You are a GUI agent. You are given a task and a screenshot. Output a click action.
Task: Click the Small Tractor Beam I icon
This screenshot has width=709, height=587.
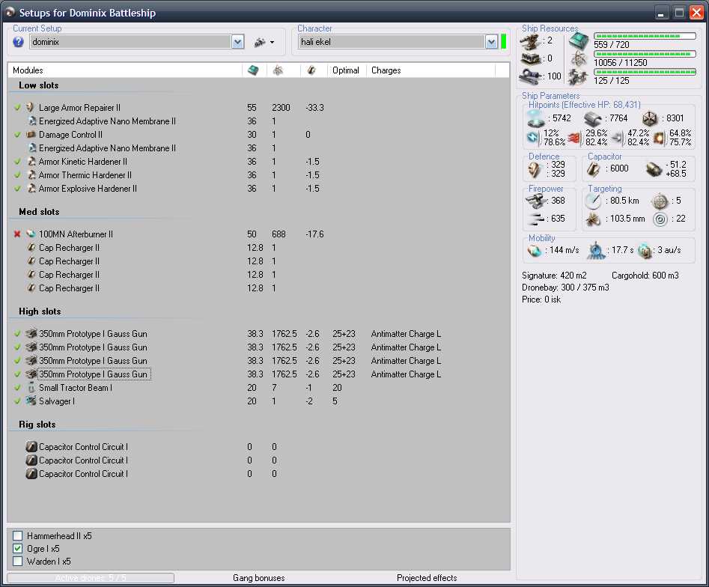(31, 388)
